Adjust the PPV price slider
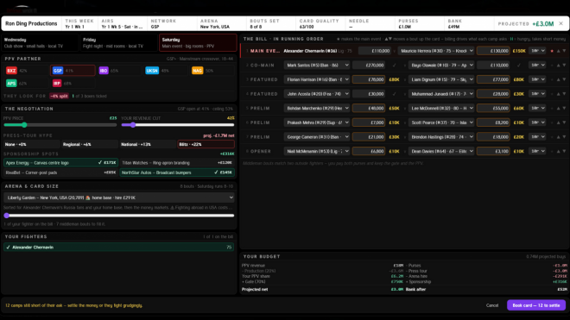 pyautogui.click(x=60, y=125)
